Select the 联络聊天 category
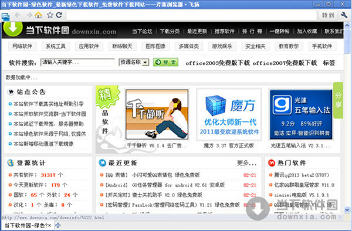The height and width of the screenshot is (231, 352). (x=122, y=46)
